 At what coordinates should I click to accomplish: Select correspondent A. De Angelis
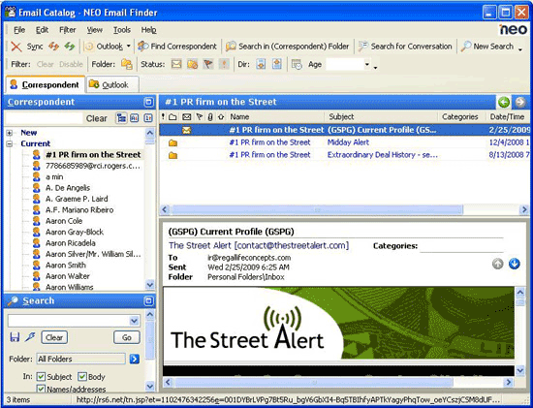pyautogui.click(x=68, y=188)
